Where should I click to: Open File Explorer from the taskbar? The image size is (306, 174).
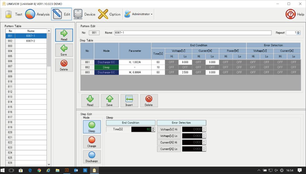[x=58, y=171]
